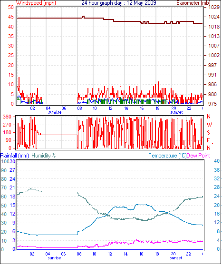222x266 pixels.
Task: Select the "Rainfall (mm)" legend label
Action: (x=15, y=156)
